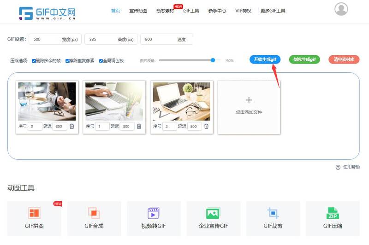Screen dimensions: 369x245
Task: Delete frame with 序号 2
Action: (206, 126)
